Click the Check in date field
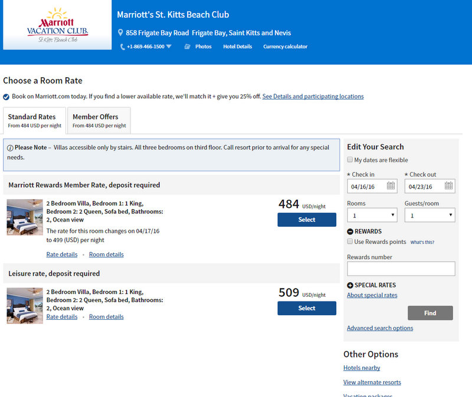This screenshot has height=397, width=472. [372, 186]
